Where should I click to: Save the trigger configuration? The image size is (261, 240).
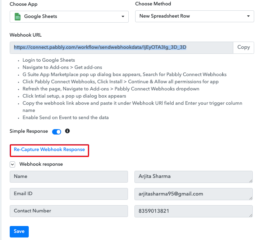click(19, 231)
